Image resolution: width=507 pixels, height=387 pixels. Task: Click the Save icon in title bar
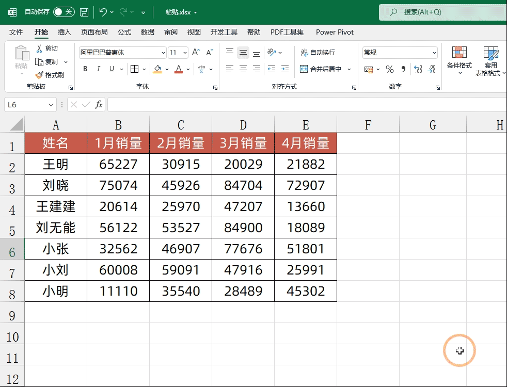[84, 12]
